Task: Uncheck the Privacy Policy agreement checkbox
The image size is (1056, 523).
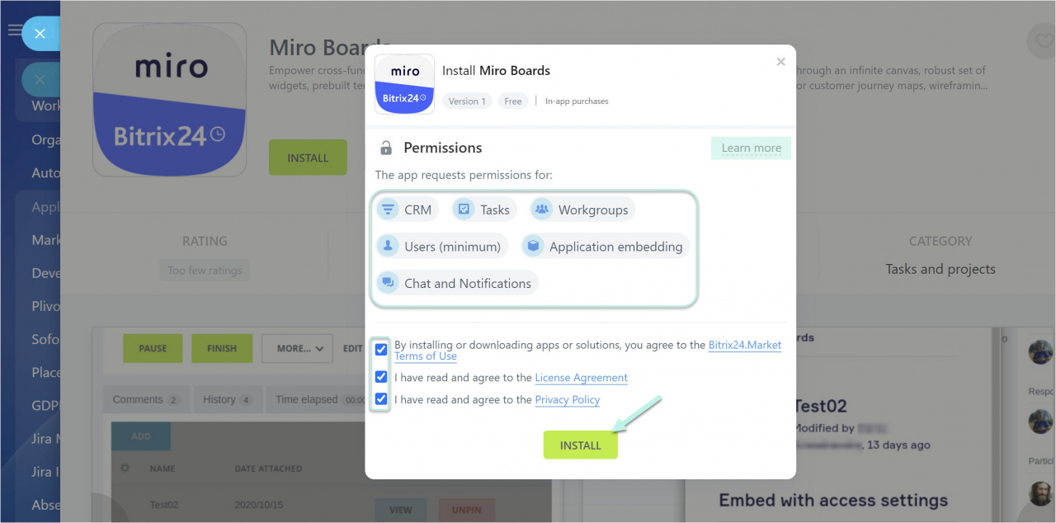Action: (380, 399)
